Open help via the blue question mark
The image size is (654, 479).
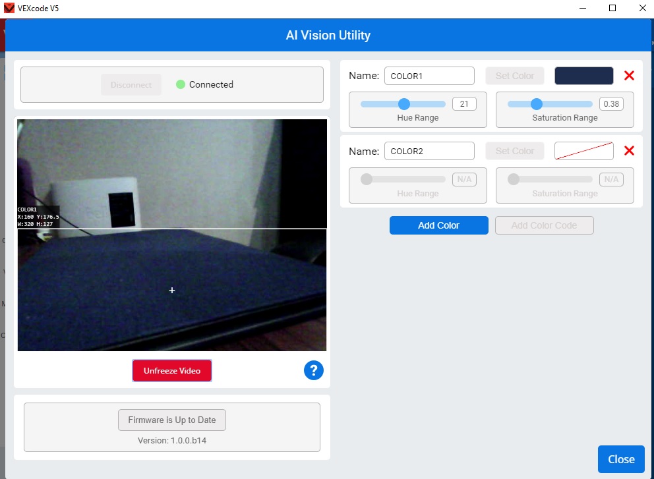pos(314,370)
